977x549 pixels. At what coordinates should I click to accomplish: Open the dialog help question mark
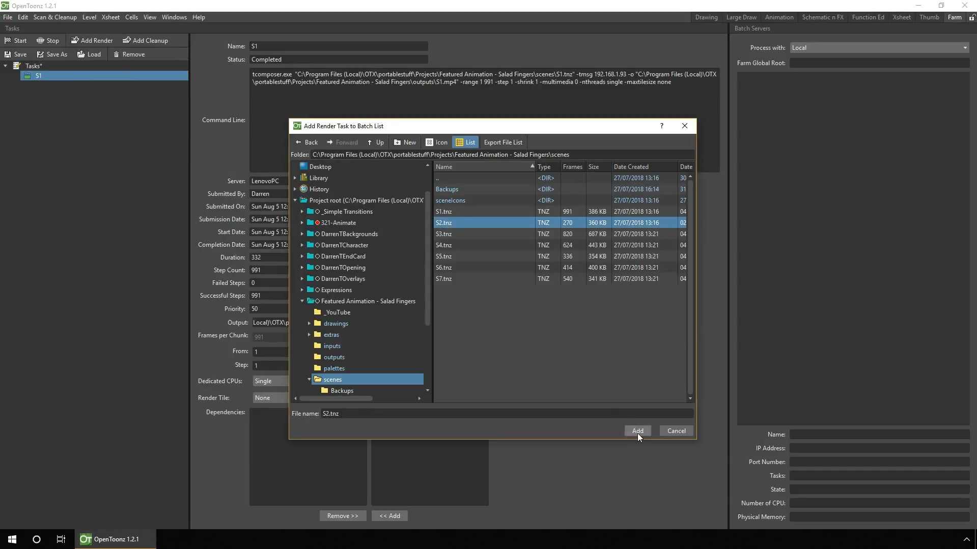(x=661, y=126)
